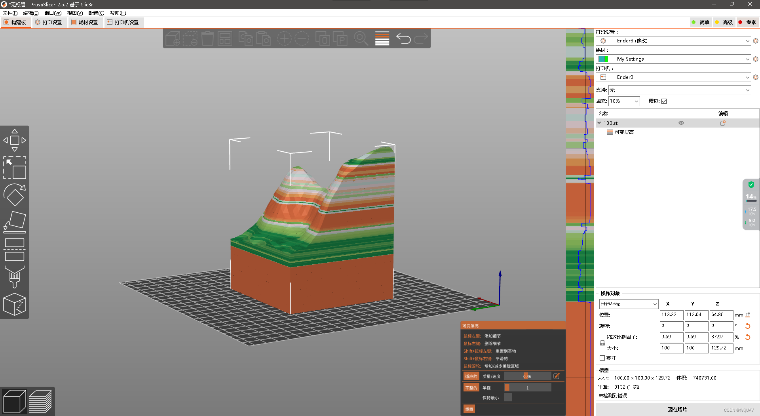This screenshot has width=760, height=416.
Task: Click the 平整的 smooth button
Action: 471,387
